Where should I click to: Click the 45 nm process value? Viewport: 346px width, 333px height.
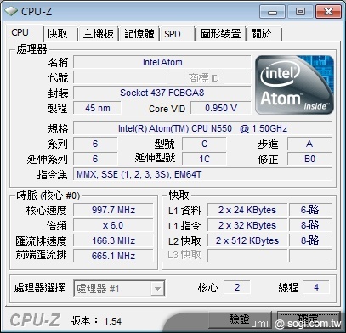97,108
